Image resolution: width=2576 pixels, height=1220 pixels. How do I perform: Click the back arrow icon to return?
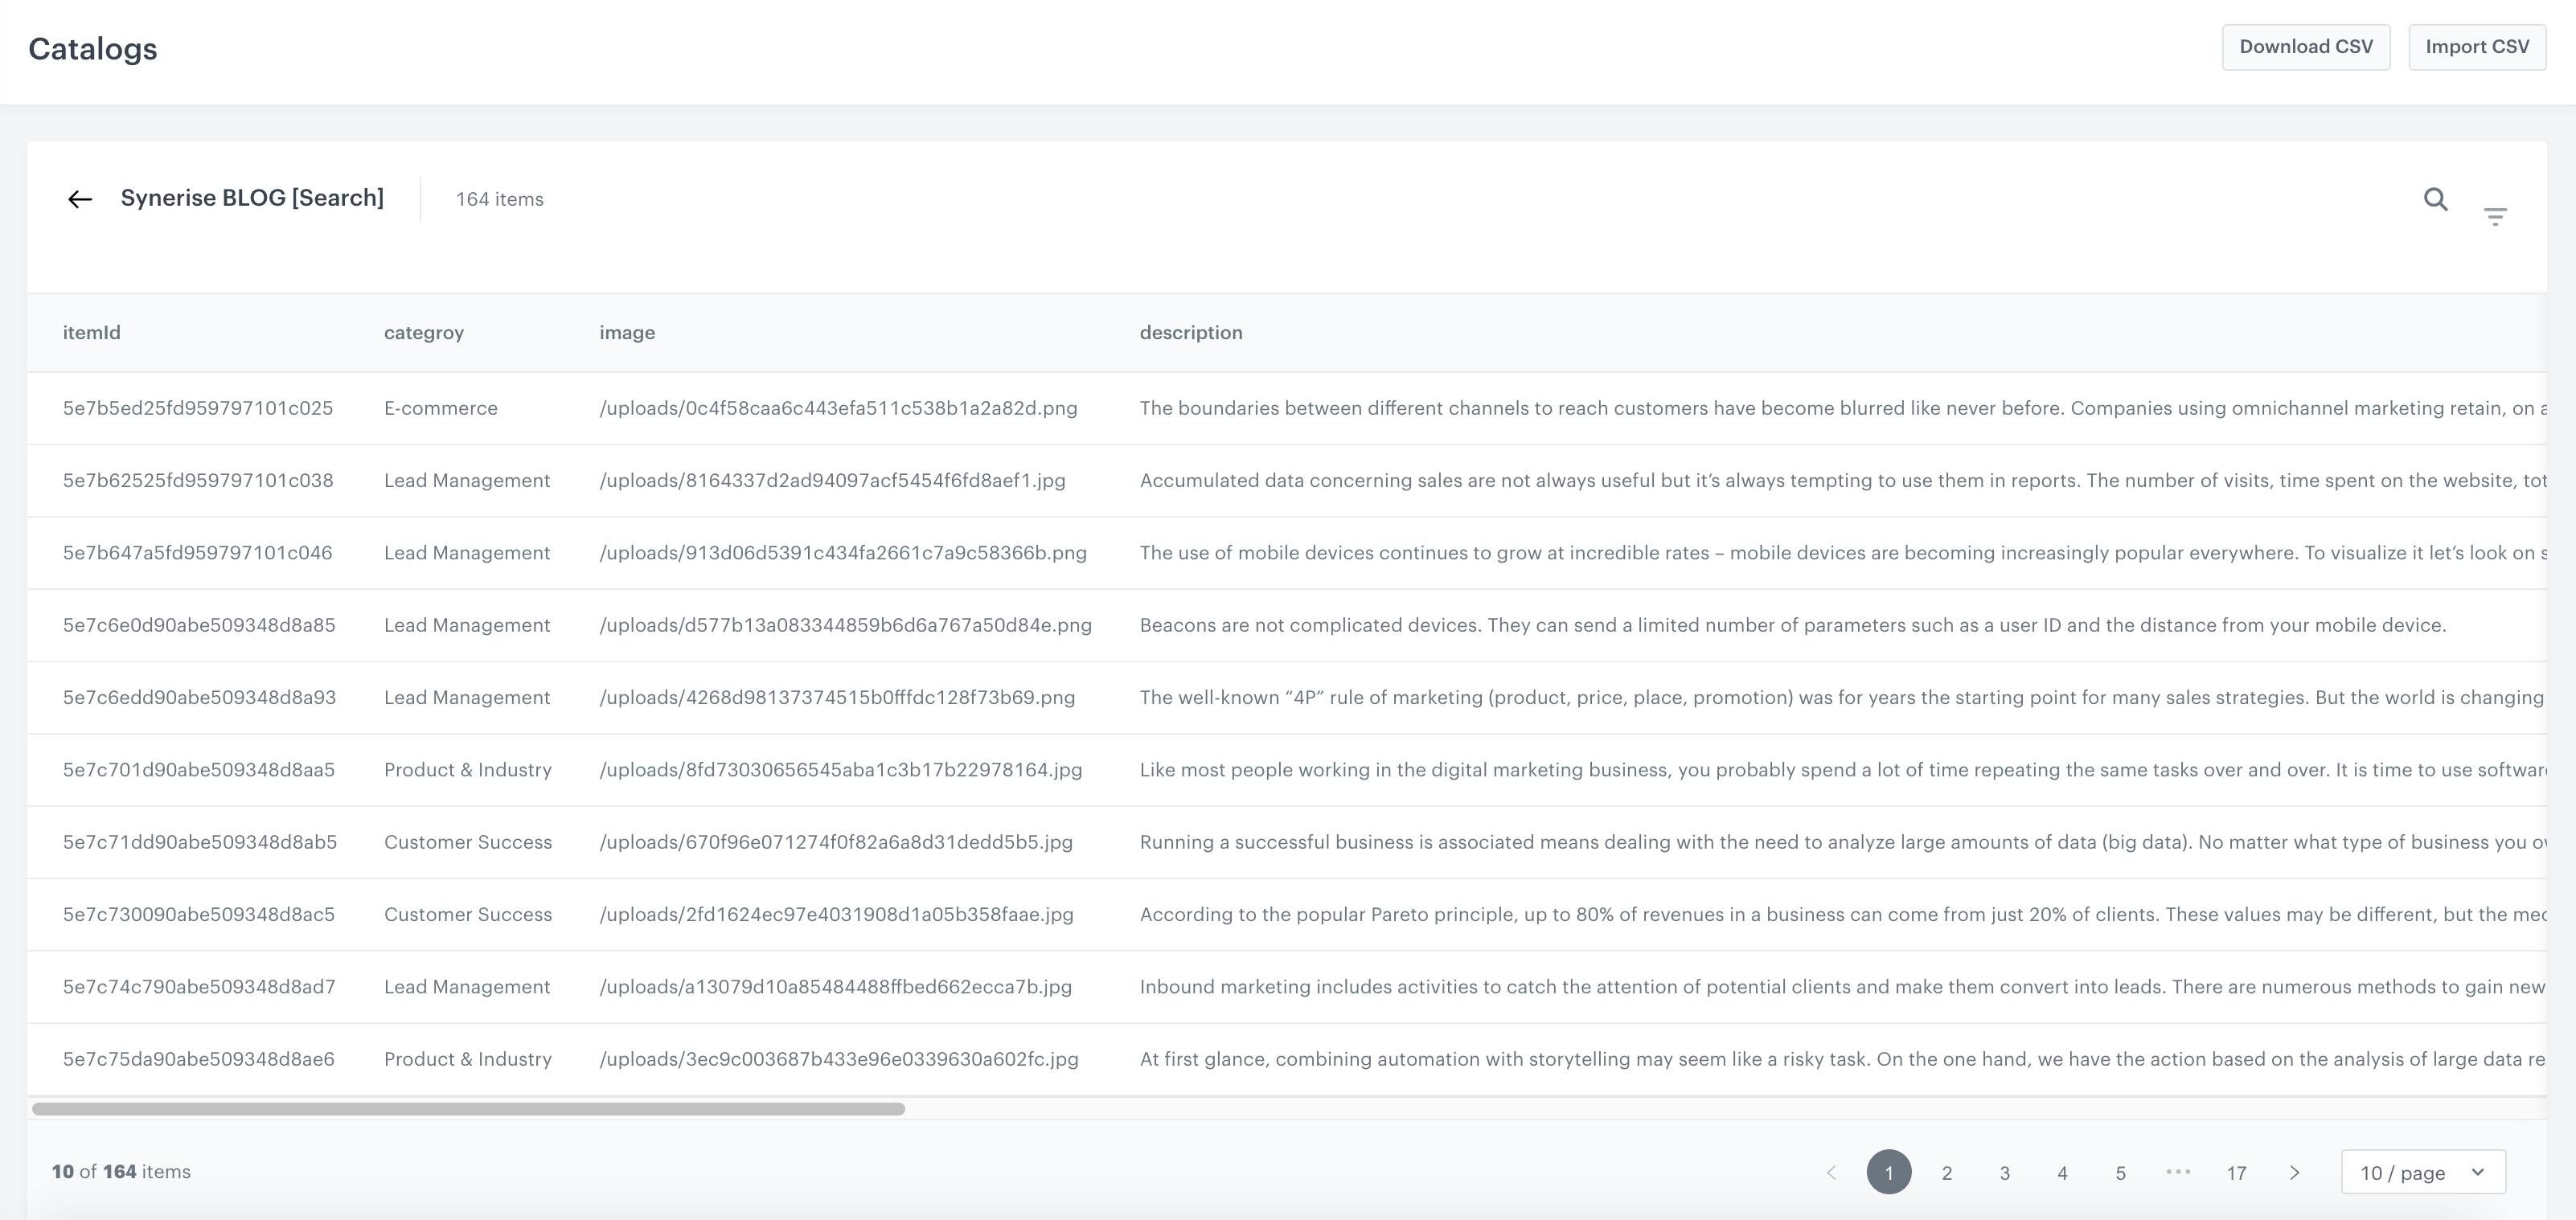pos(79,199)
